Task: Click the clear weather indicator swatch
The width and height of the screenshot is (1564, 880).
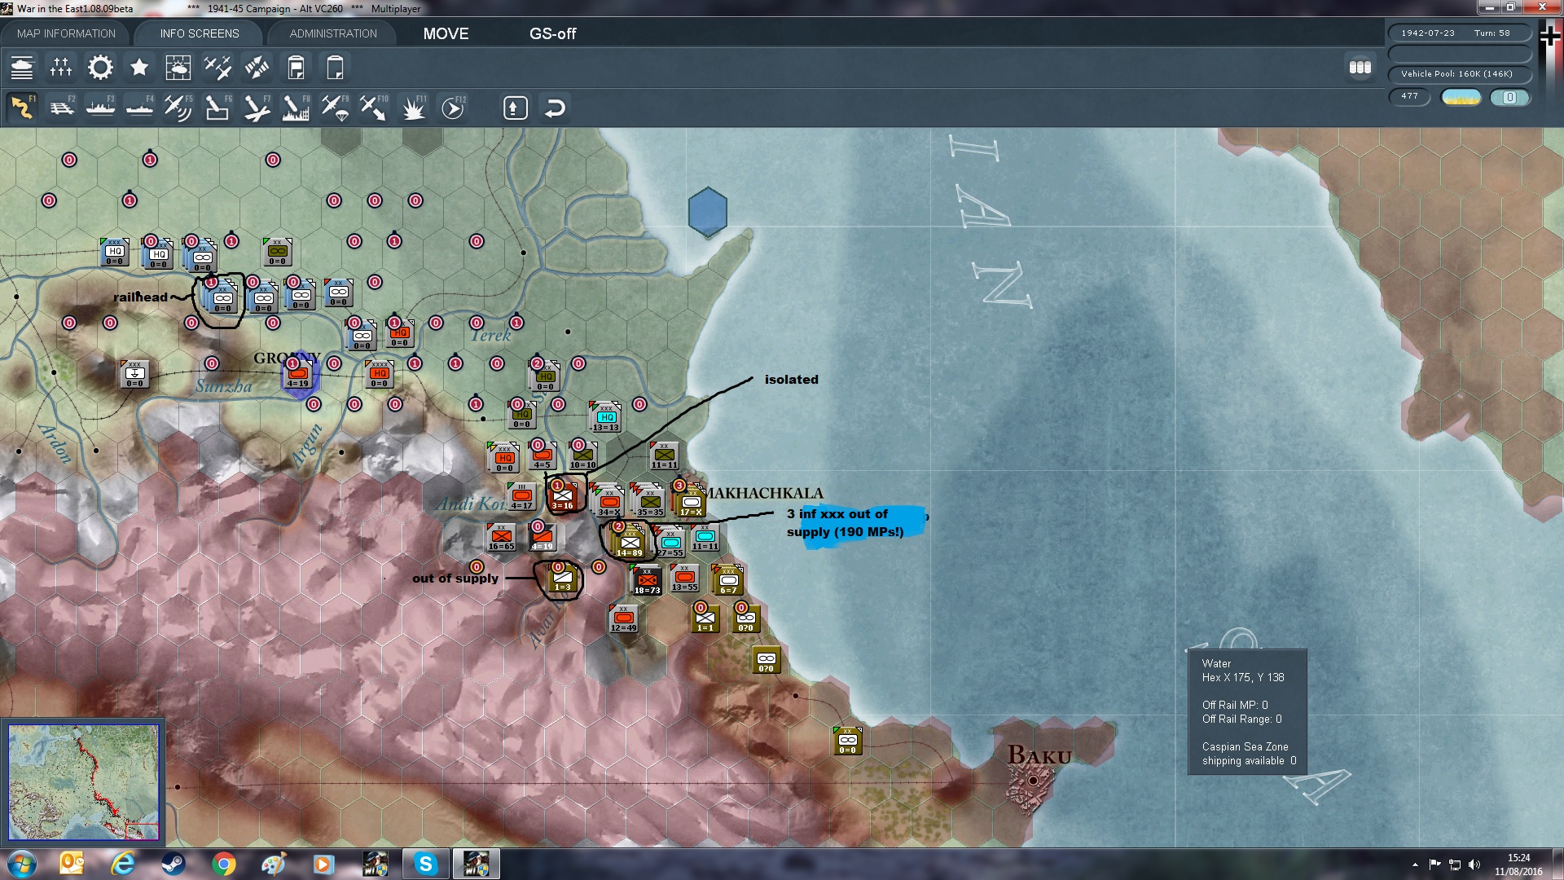Action: 1461,97
